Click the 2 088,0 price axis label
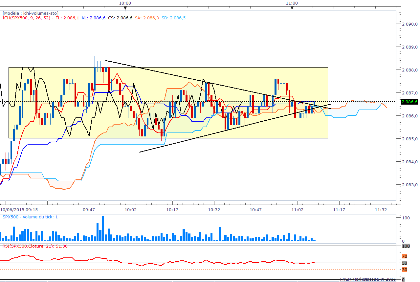This screenshot has height=282, width=420. point(409,70)
